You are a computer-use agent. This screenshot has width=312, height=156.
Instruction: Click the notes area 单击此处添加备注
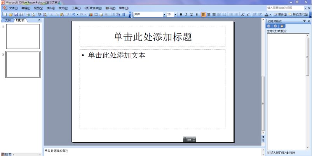coord(152,152)
